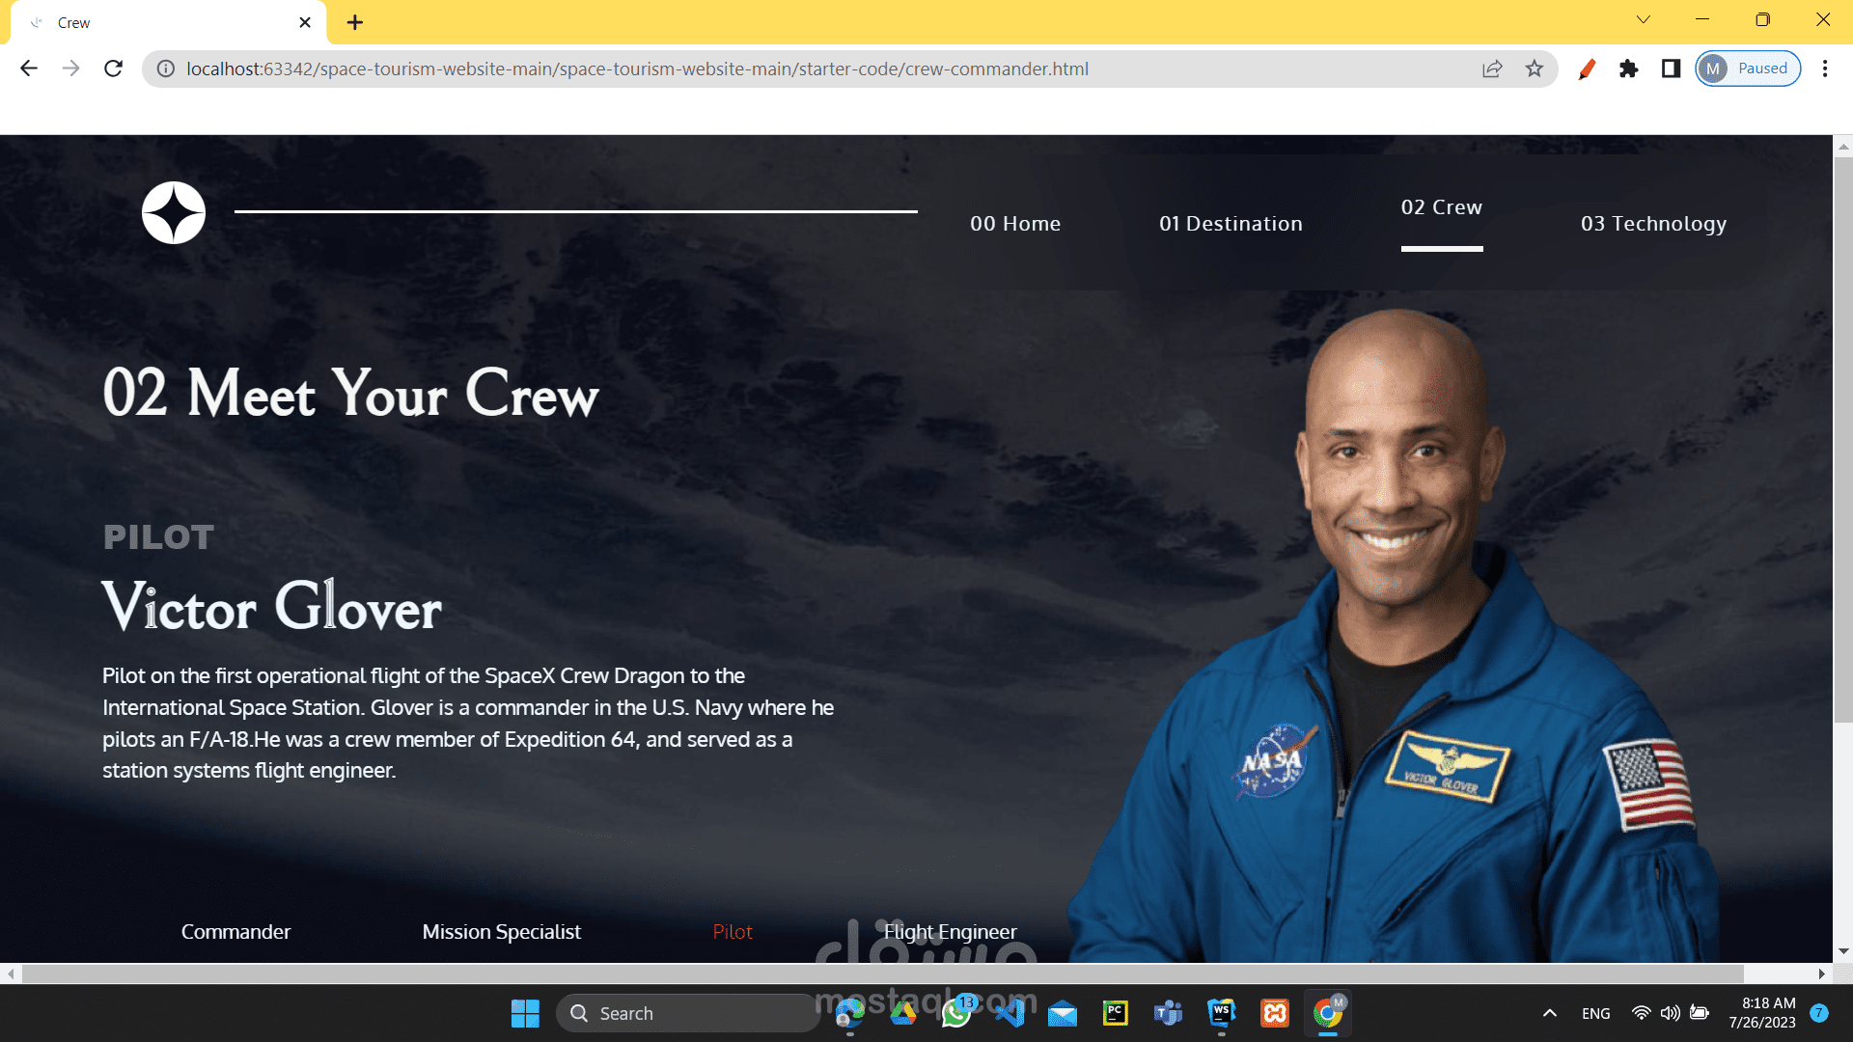Open the Chrome side panel icon

(x=1671, y=69)
